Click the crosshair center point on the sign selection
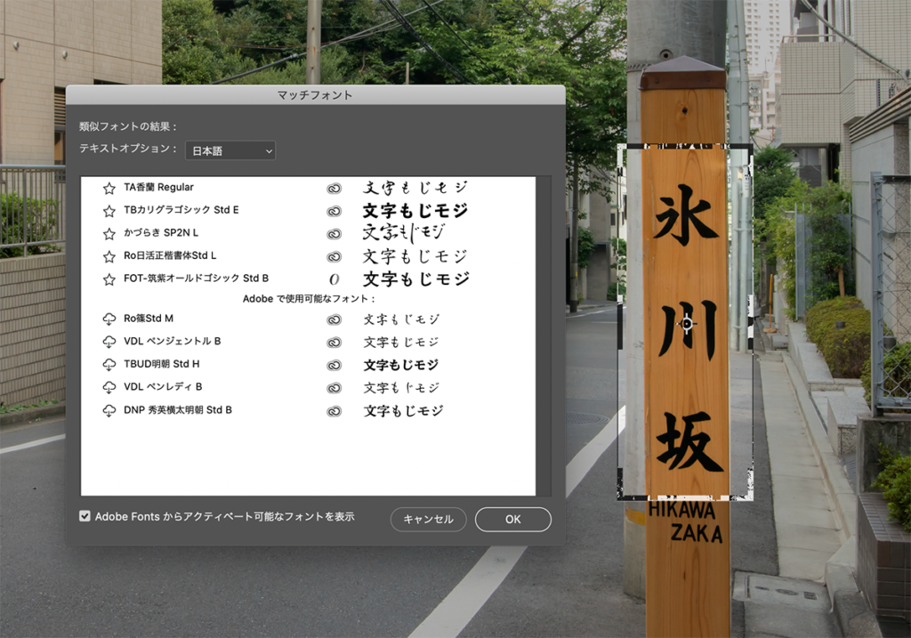 687,324
